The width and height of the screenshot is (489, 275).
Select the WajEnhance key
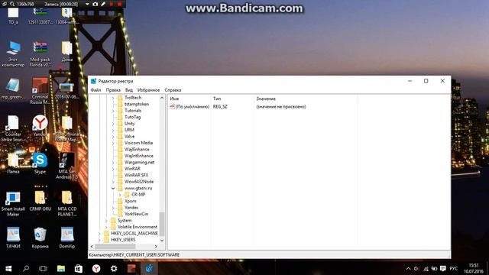137,150
